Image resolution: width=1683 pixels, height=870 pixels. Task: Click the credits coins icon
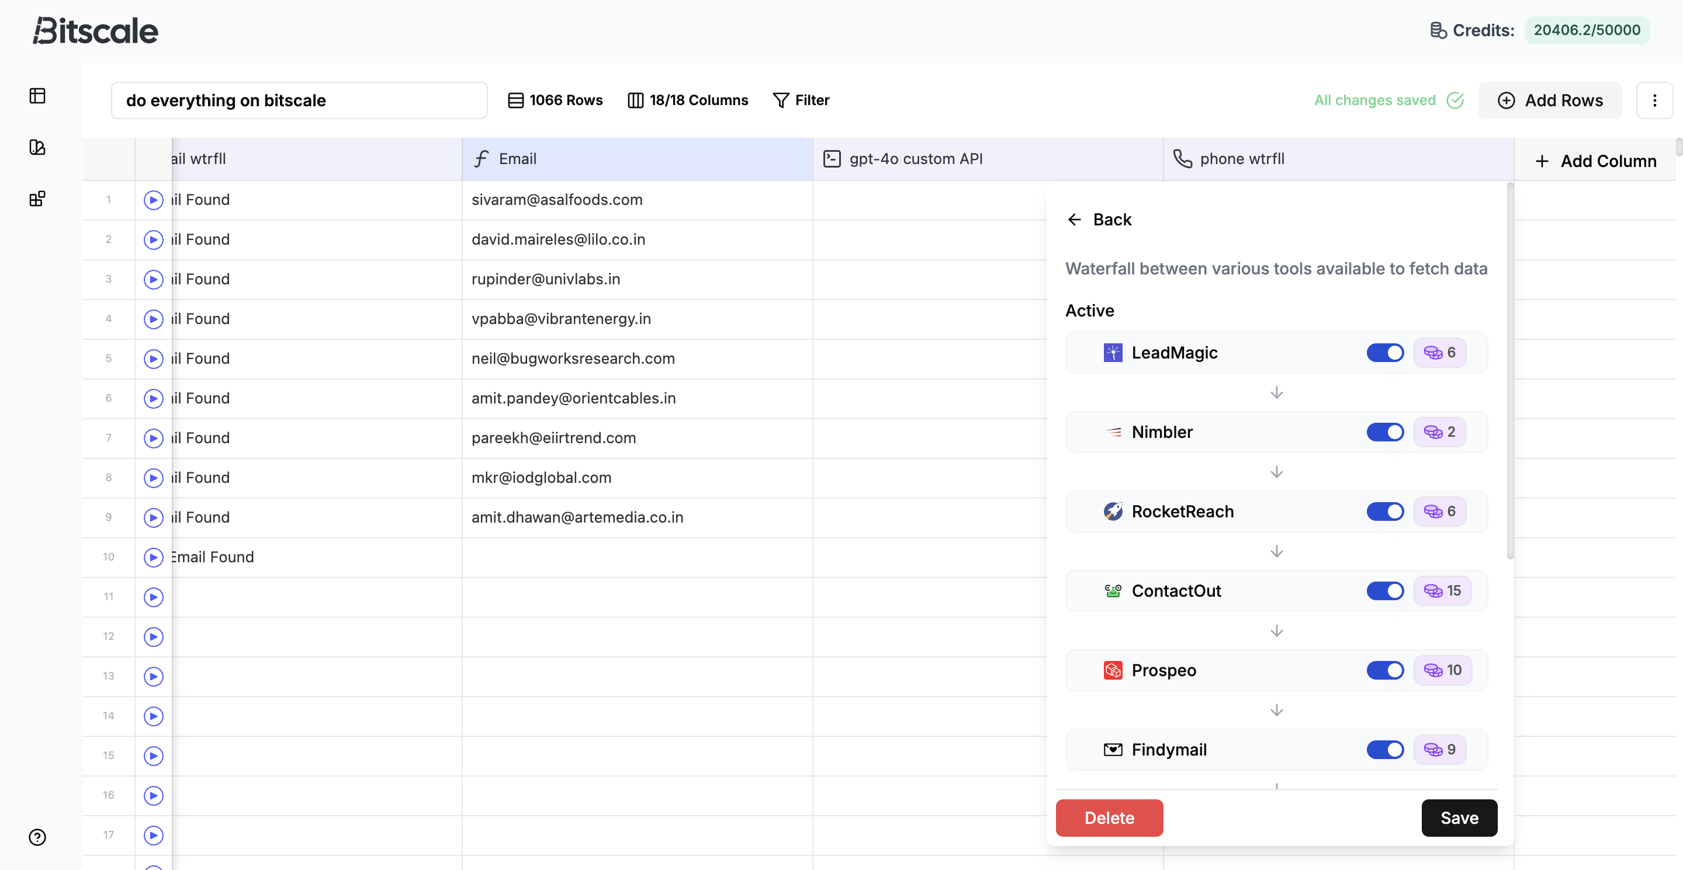pos(1438,30)
